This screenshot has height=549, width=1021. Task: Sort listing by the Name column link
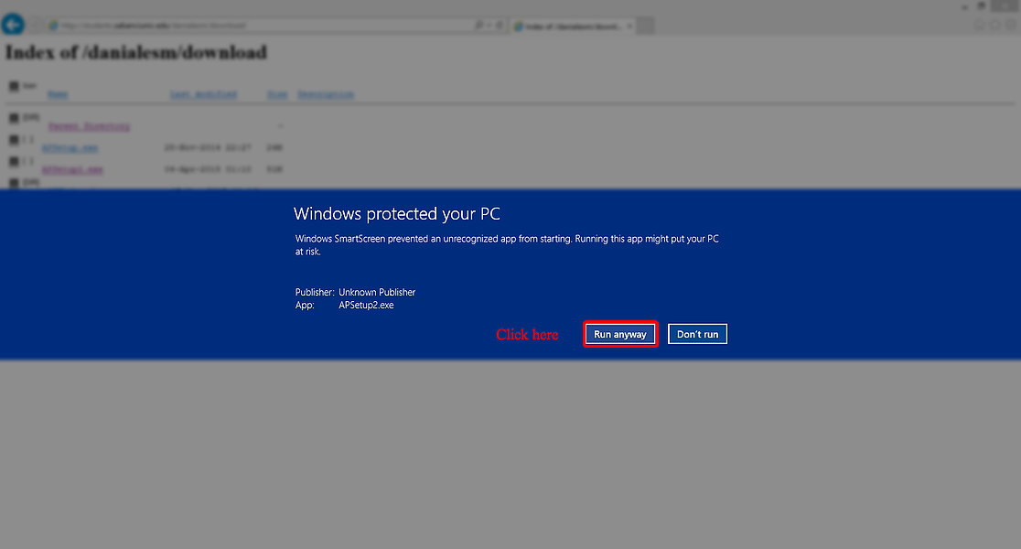click(58, 94)
